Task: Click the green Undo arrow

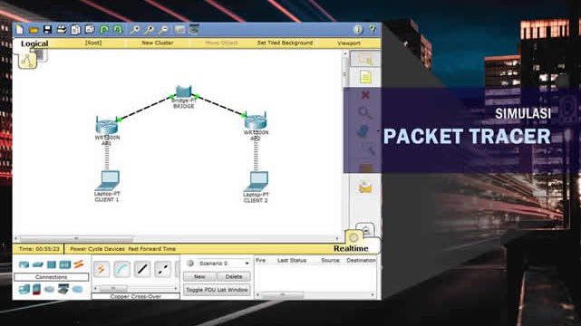Action: [x=104, y=30]
